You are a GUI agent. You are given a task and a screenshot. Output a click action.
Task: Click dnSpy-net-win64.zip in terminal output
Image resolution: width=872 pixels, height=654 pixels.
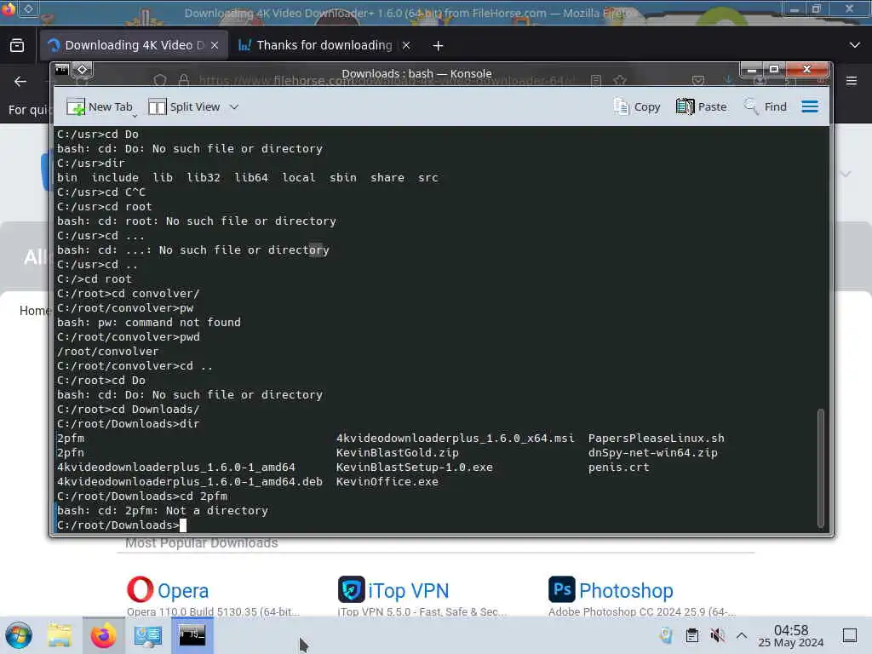[x=653, y=453]
